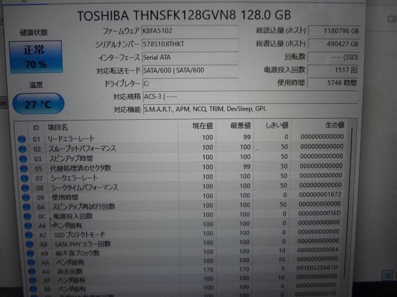Click the status dot for ID AA row
The width and height of the screenshot is (397, 297).
[x=31, y=263]
